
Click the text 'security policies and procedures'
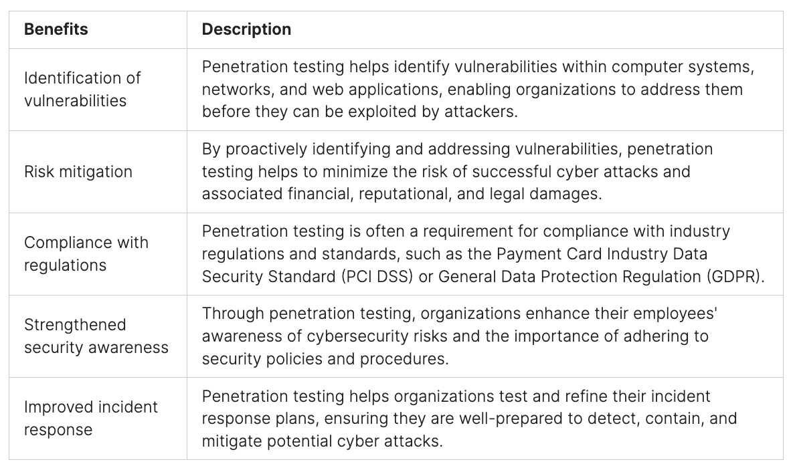pos(325,358)
